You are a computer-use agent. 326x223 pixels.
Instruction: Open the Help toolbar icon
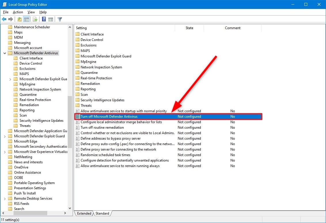pyautogui.click(x=44, y=19)
